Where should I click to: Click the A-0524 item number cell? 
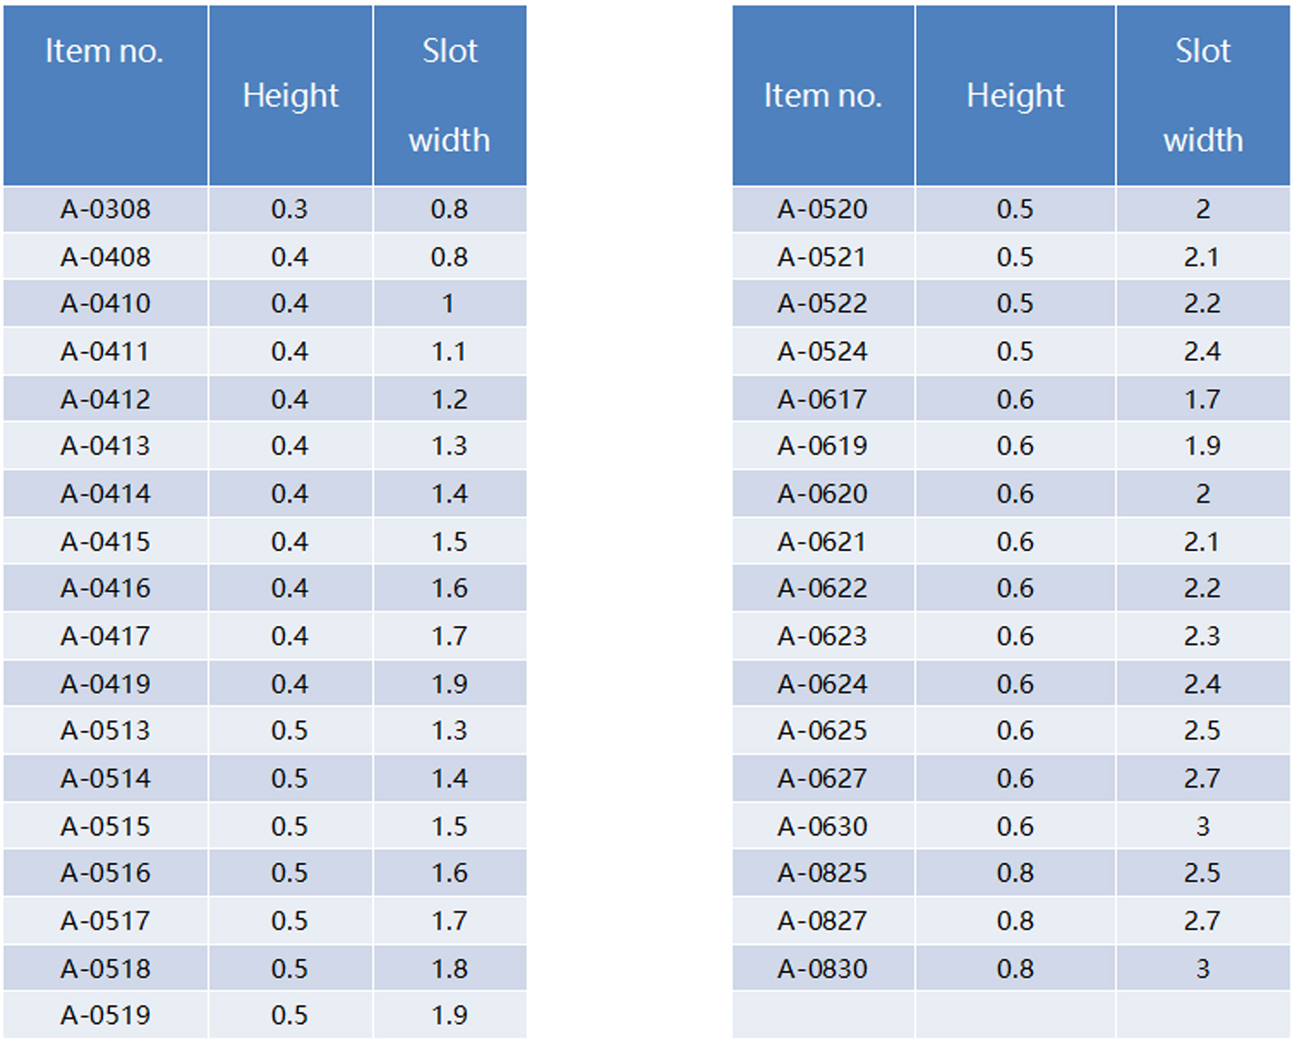tap(823, 351)
